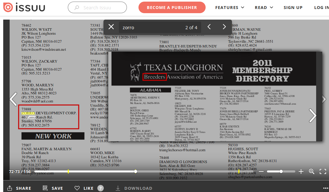Jump to first yellow search marker

click(68, 171)
